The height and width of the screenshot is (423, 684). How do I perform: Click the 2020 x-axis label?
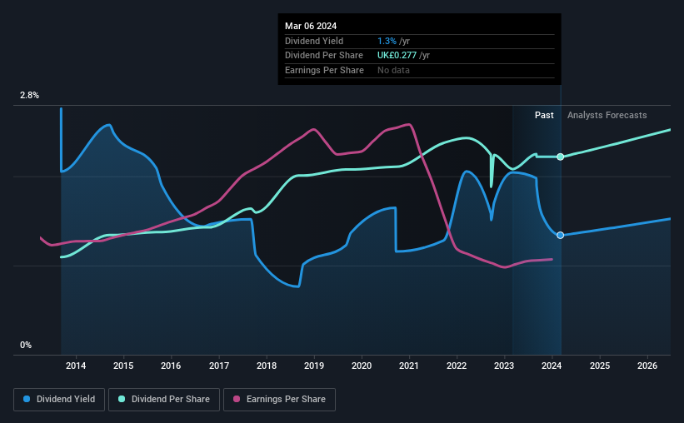362,366
